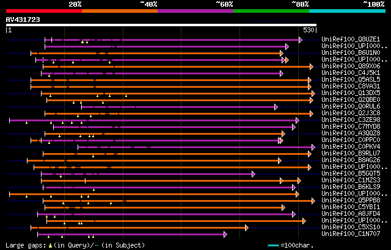Click the cyan ~100% identity legend segment
Image resolution: width=391 pixels, height=250 pixels.
click(348, 11)
